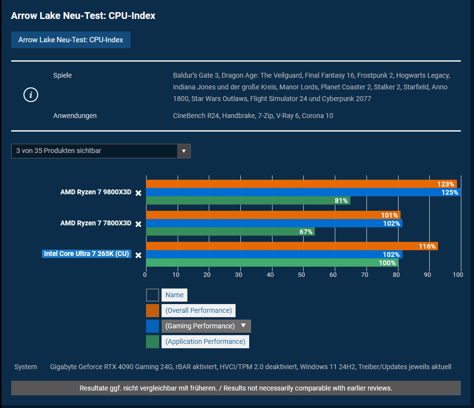The height and width of the screenshot is (408, 474).
Task: Click the 'Arrow Lake Neu-Test: CPU-Index' heading
Action: click(83, 16)
